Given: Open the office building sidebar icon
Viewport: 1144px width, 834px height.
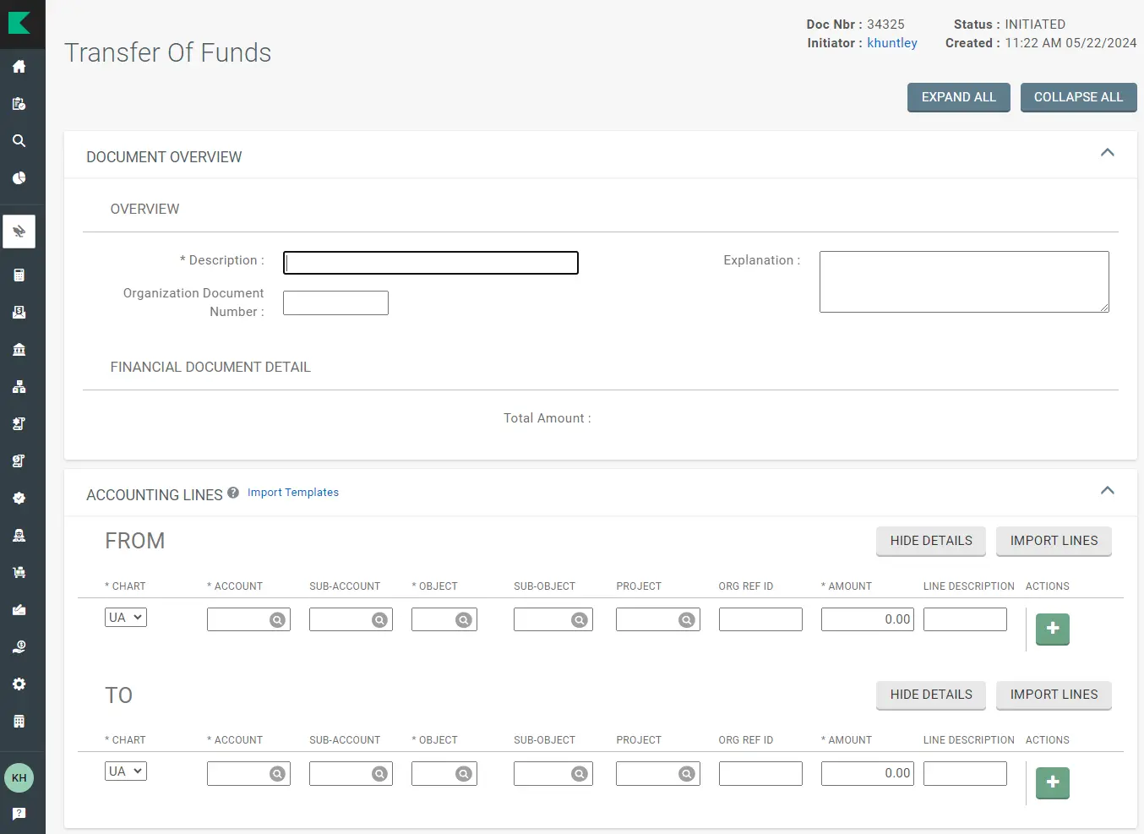Looking at the screenshot, I should pos(19,722).
